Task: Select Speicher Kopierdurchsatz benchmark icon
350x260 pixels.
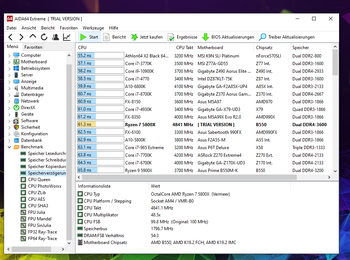Action: click(23, 167)
